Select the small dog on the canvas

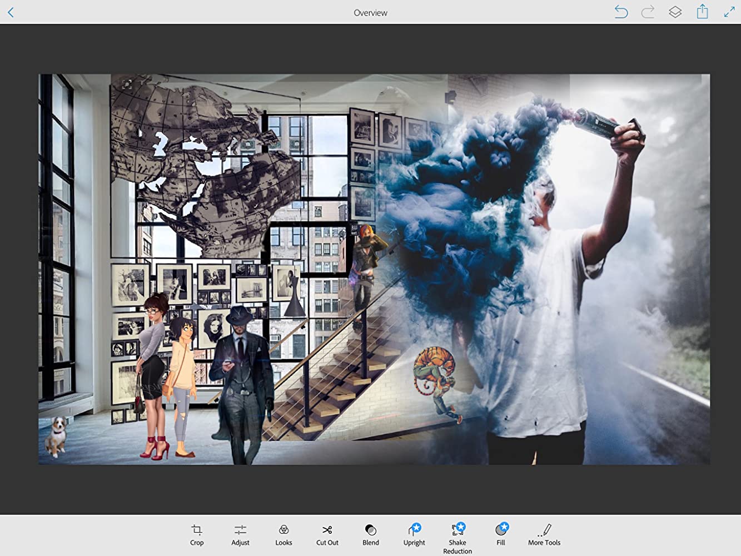point(56,435)
